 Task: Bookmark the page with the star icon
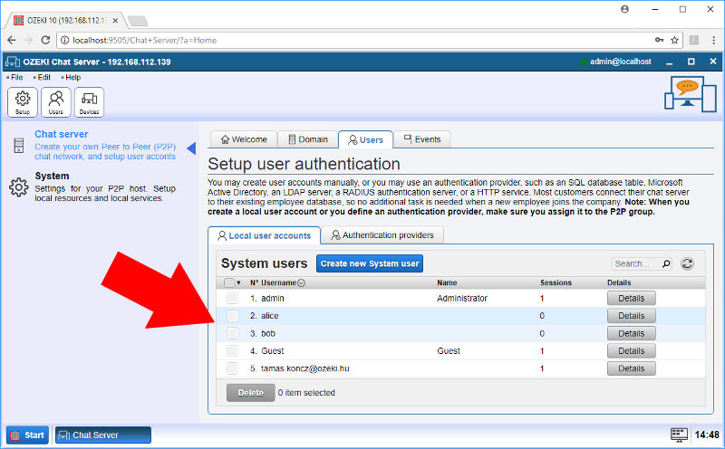pyautogui.click(x=674, y=40)
